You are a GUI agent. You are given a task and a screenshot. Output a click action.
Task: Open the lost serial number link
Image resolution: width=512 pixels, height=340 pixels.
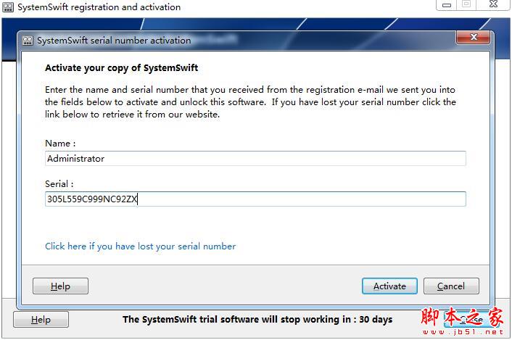140,246
